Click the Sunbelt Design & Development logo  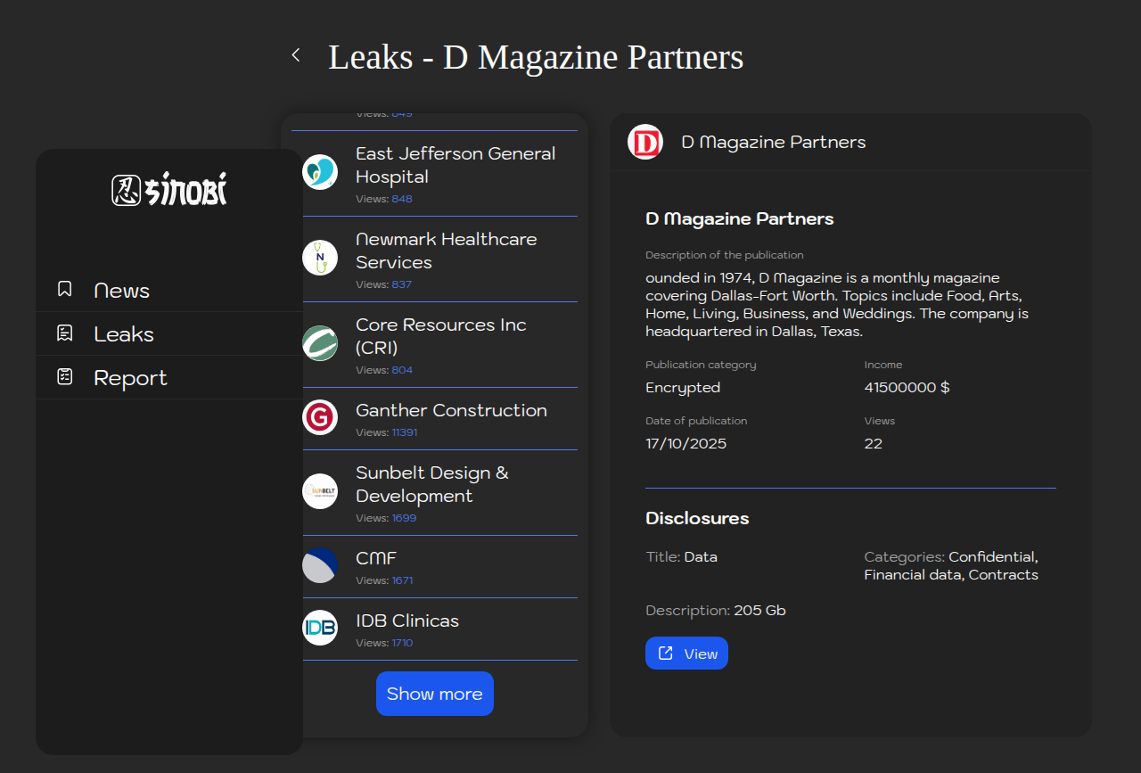[x=320, y=491]
